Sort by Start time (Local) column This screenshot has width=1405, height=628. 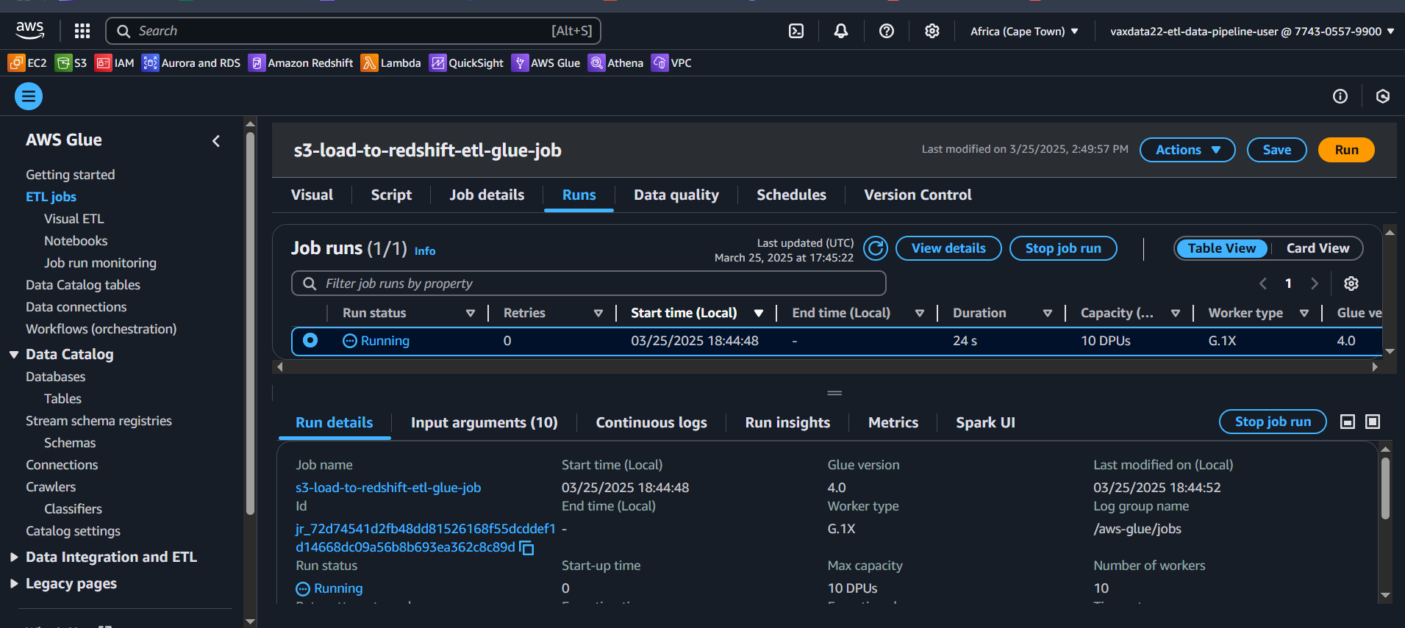(759, 314)
